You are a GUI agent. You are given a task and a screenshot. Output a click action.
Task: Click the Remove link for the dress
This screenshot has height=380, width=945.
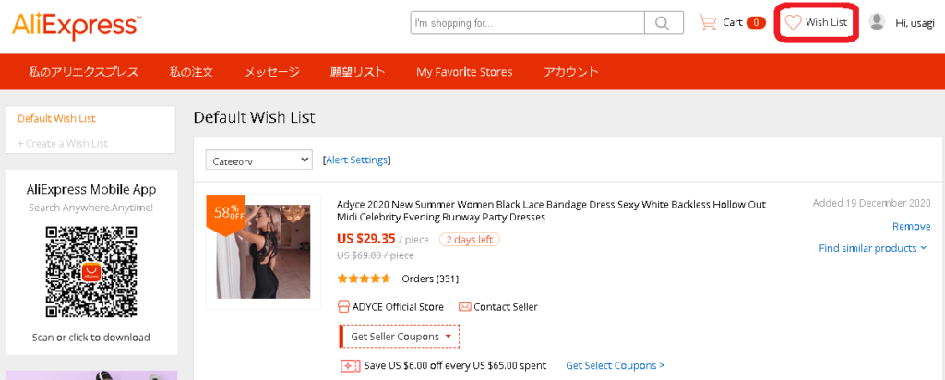click(911, 226)
